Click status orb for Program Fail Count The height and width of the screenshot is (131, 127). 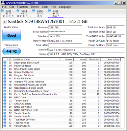pyautogui.click(x=5, y=75)
